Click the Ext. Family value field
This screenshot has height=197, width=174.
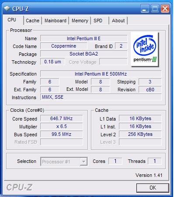pyautogui.click(x=50, y=90)
